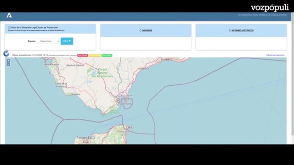The height and width of the screenshot is (165, 294).
Task: Click the Filtrar filter button
Action: pos(67,41)
